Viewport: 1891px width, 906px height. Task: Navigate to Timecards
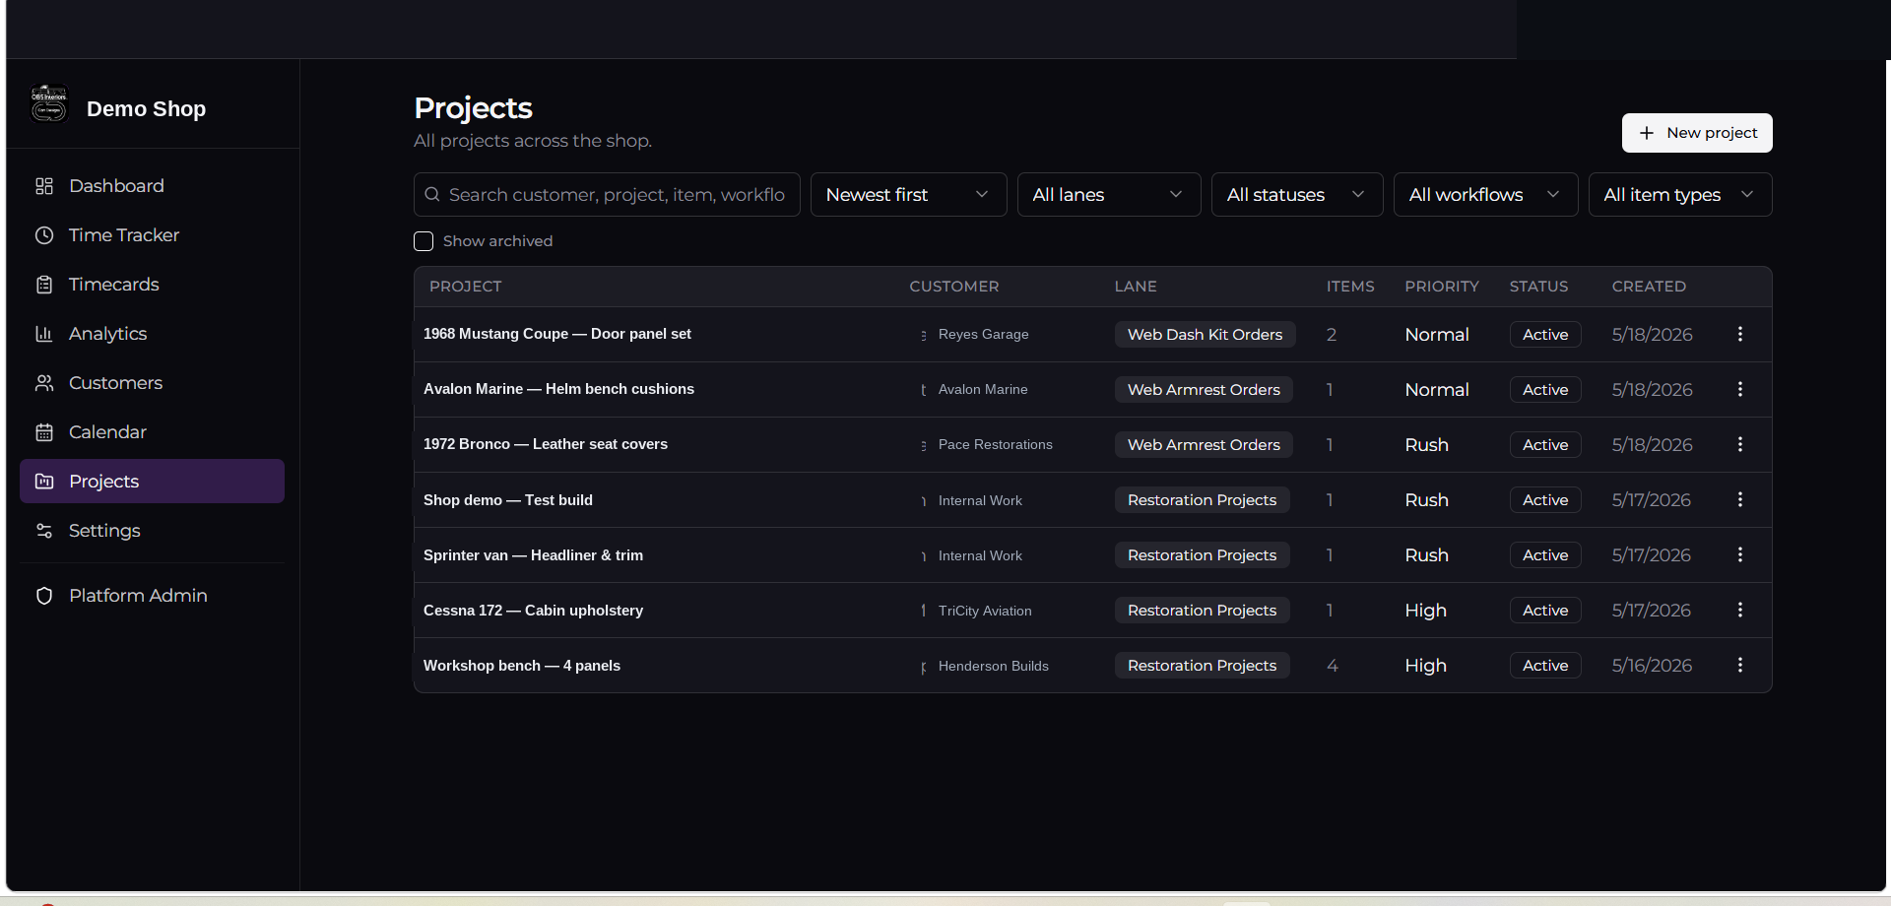click(152, 285)
